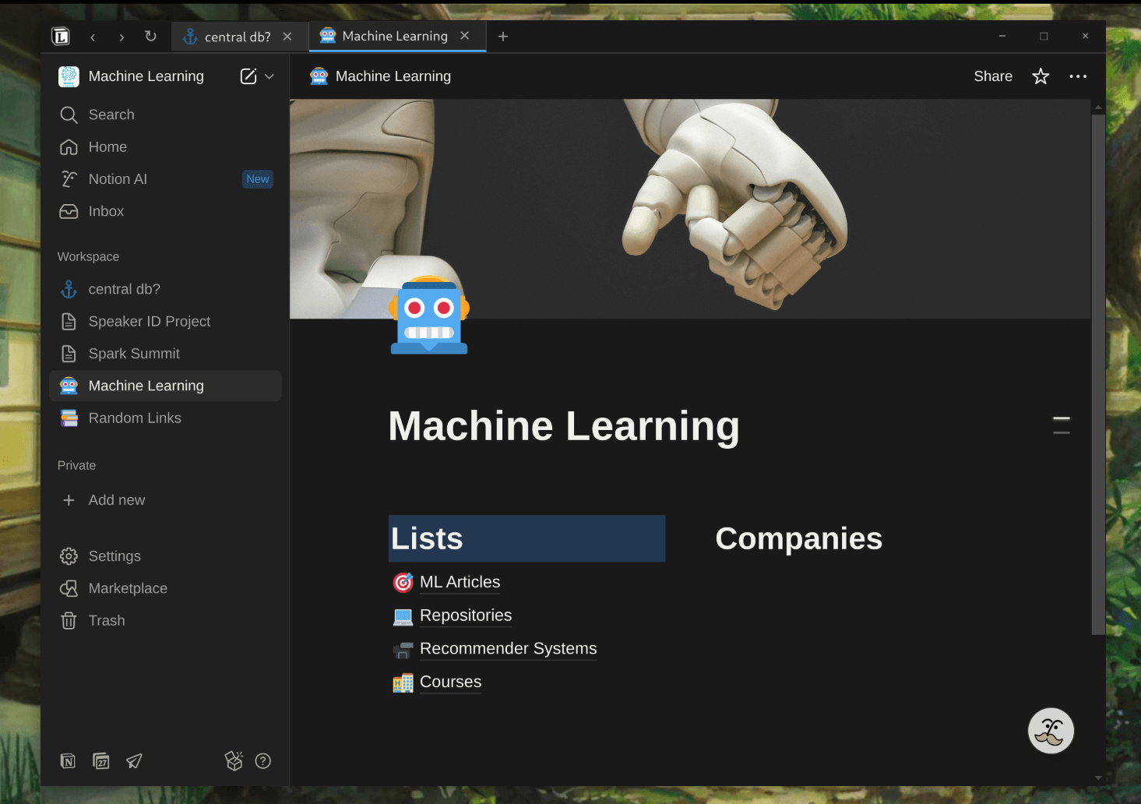Click the Notion AI floating face button

[1051, 731]
